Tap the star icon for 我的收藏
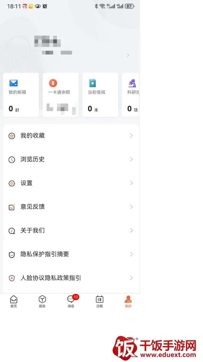This screenshot has width=203, height=362. coord(12,136)
